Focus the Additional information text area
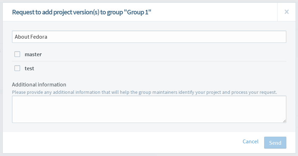 (149, 109)
